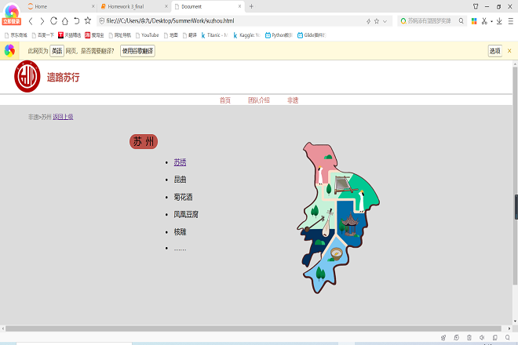Expand the 选项 options in translate bar
The width and height of the screenshot is (518, 345).
coord(495,50)
